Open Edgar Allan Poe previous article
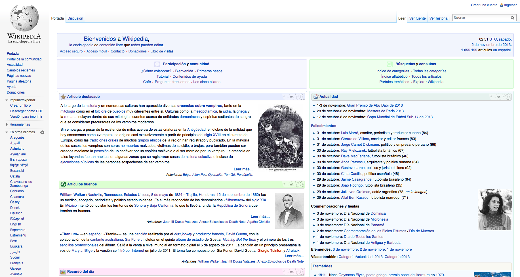This screenshot has height=277, width=520. [x=194, y=175]
